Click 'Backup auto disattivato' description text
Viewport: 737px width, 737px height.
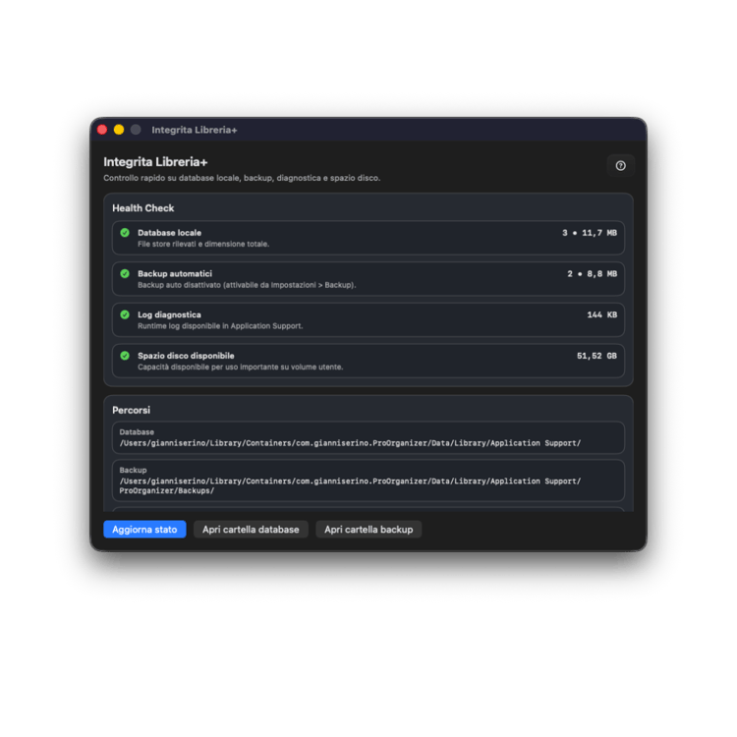247,285
